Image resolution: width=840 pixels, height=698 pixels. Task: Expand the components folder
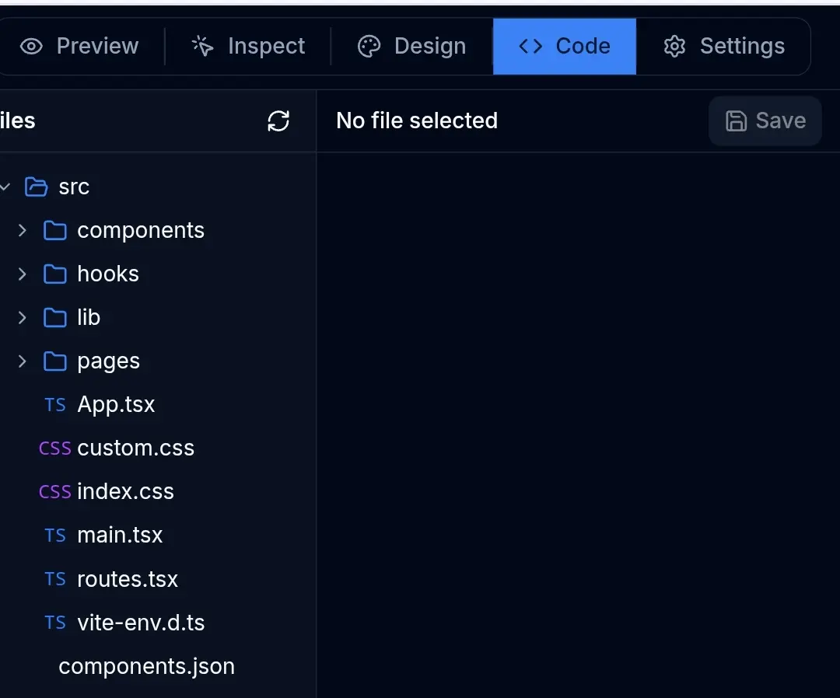click(x=21, y=230)
